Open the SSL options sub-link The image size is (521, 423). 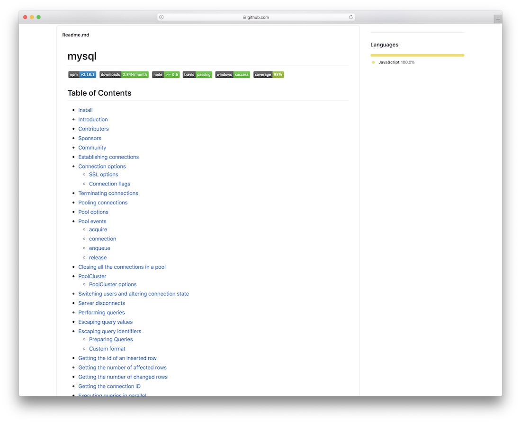tap(103, 174)
